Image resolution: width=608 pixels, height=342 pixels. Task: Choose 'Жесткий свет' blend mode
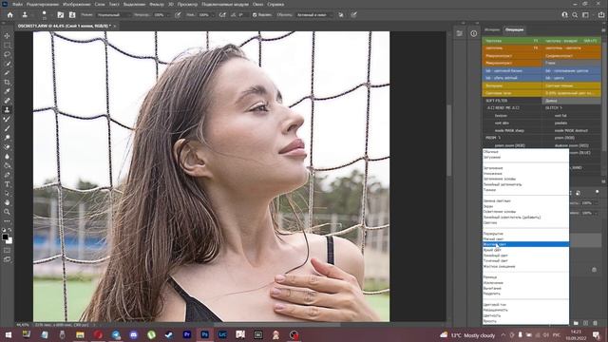point(525,244)
